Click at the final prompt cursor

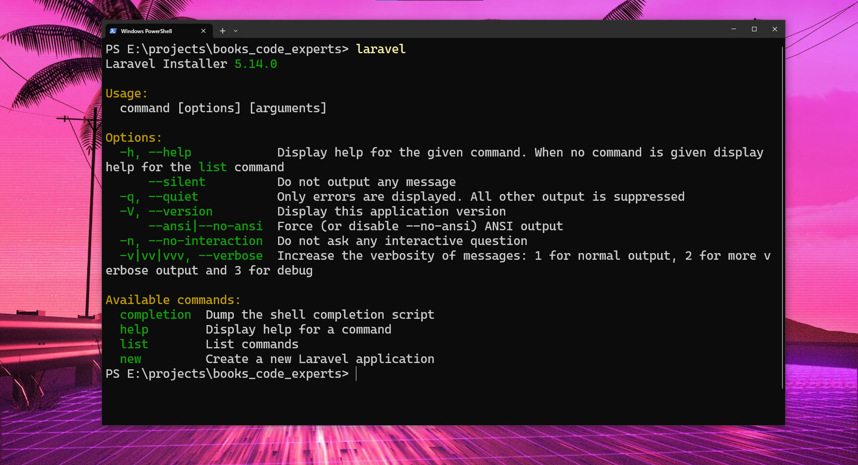356,374
